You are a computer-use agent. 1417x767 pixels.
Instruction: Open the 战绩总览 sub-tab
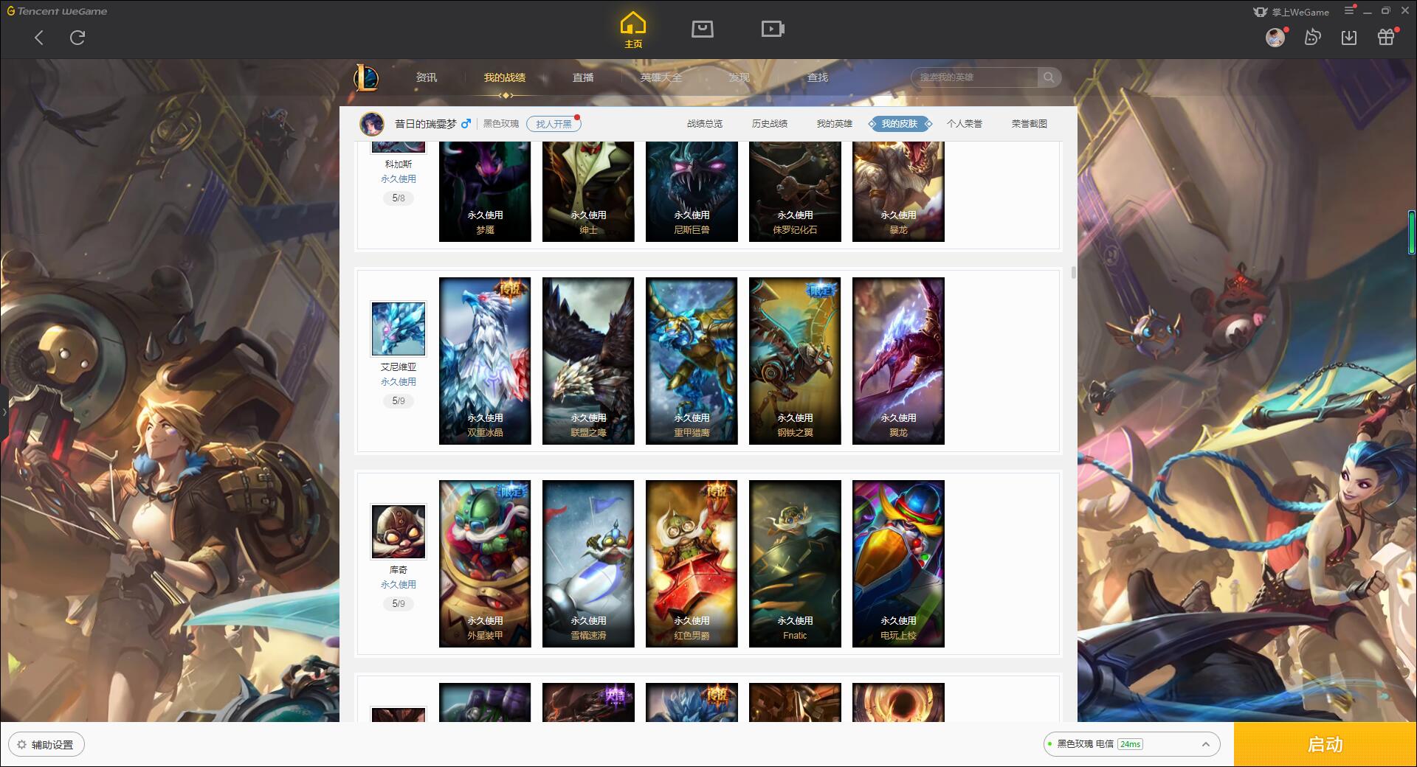click(x=705, y=124)
